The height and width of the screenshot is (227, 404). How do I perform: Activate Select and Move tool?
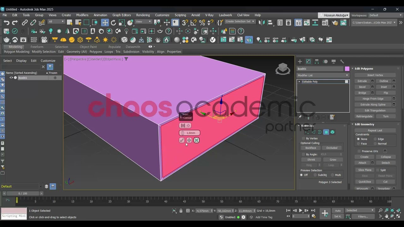(105, 22)
